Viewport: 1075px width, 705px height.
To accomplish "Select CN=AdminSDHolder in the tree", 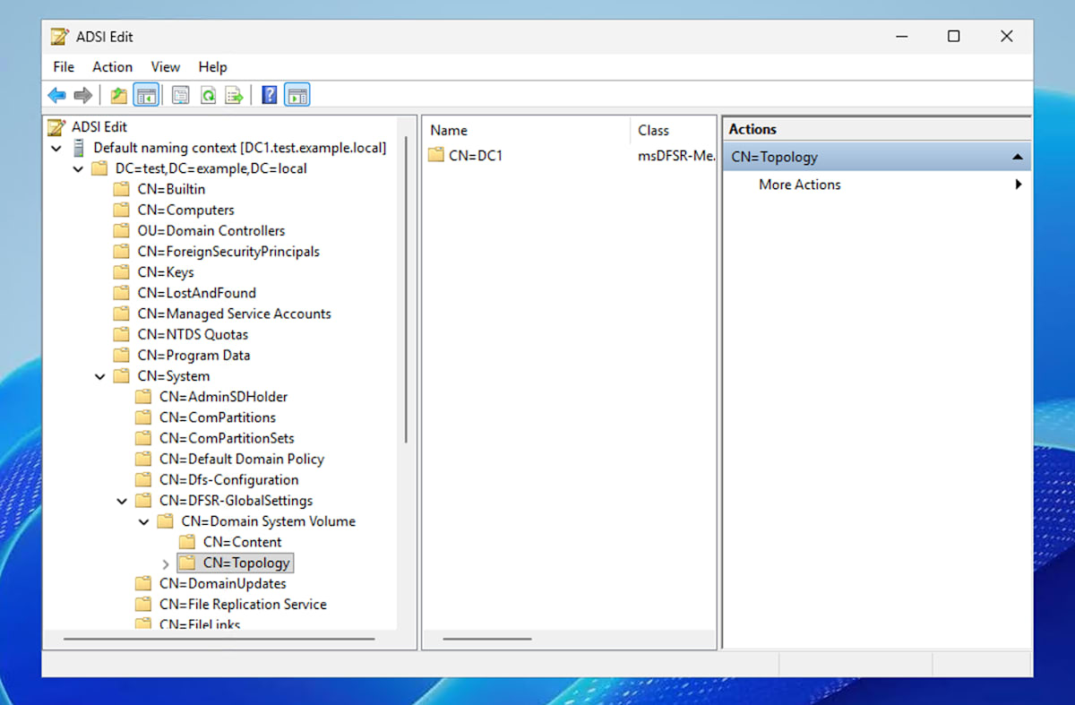I will click(x=223, y=397).
